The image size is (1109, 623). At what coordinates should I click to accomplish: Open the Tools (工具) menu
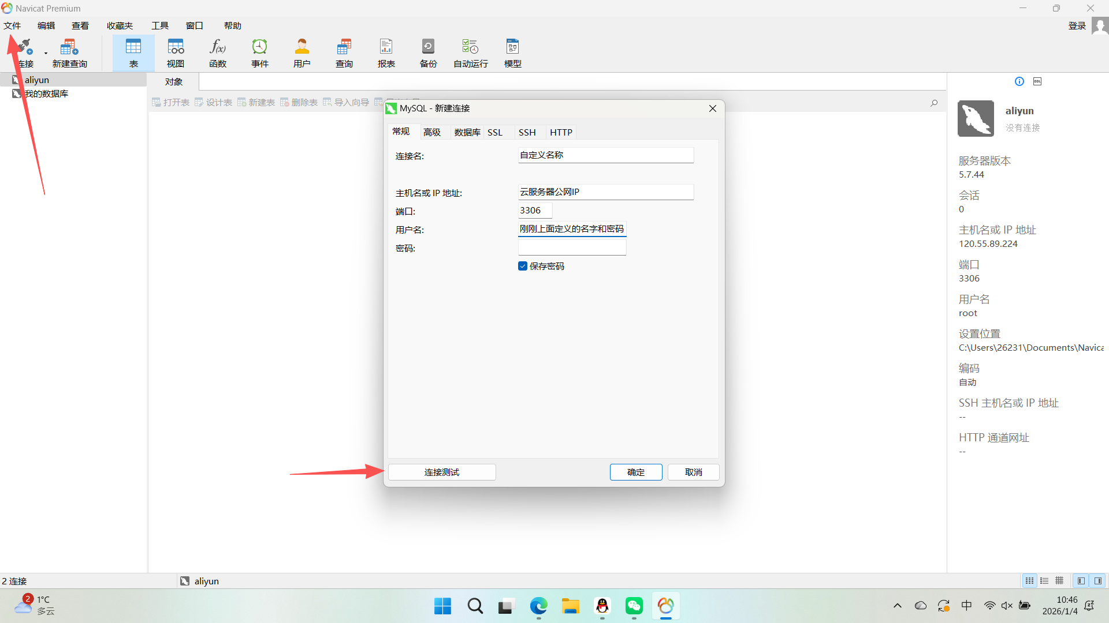point(159,25)
